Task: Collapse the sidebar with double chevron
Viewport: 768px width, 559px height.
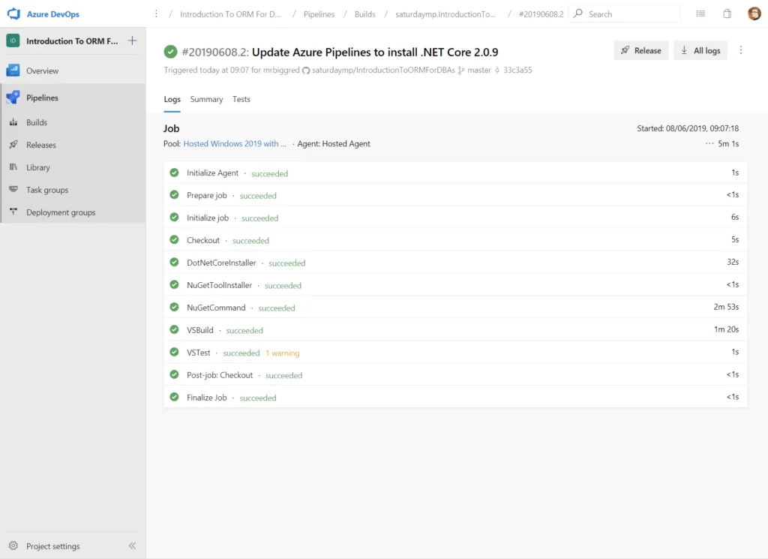Action: click(132, 545)
